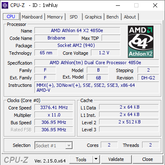Screen dimensions: 165x165
Task: Click the Core Voltage value 1.2 V
Action: click(106, 53)
